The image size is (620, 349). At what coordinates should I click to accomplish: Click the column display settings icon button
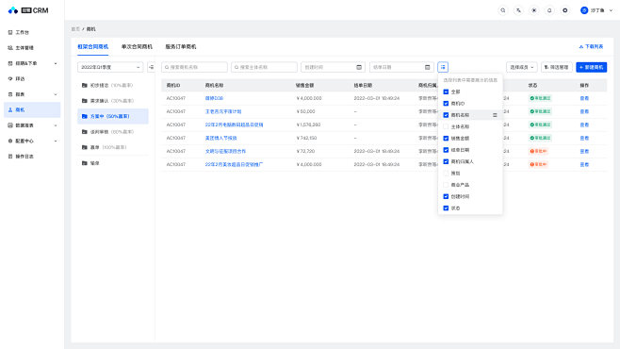(443, 67)
